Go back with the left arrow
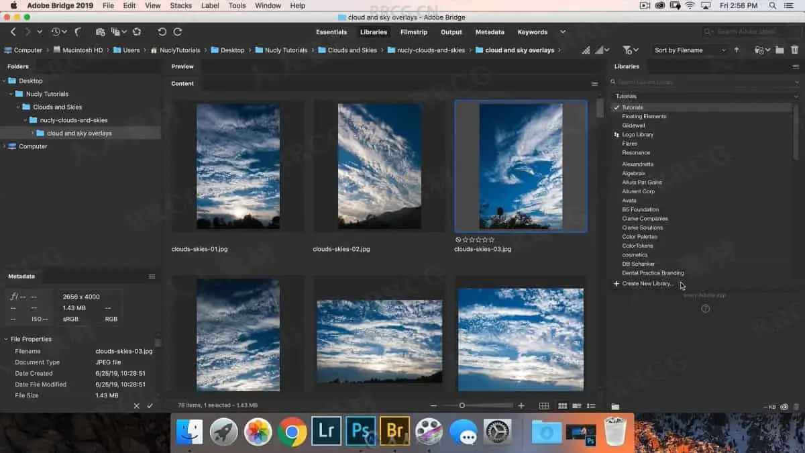This screenshot has height=453, width=805. [13, 32]
